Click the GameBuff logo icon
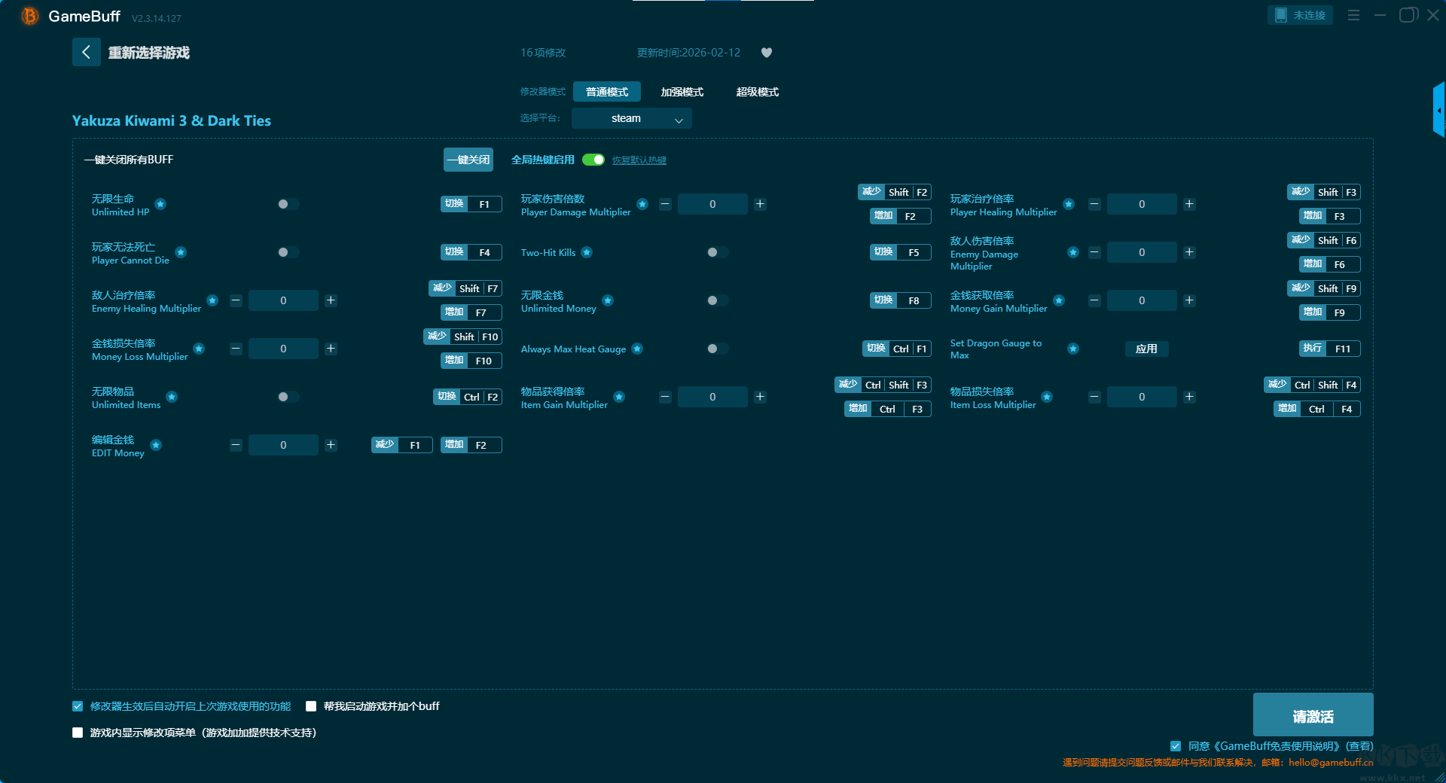This screenshot has width=1446, height=783. pyautogui.click(x=29, y=16)
